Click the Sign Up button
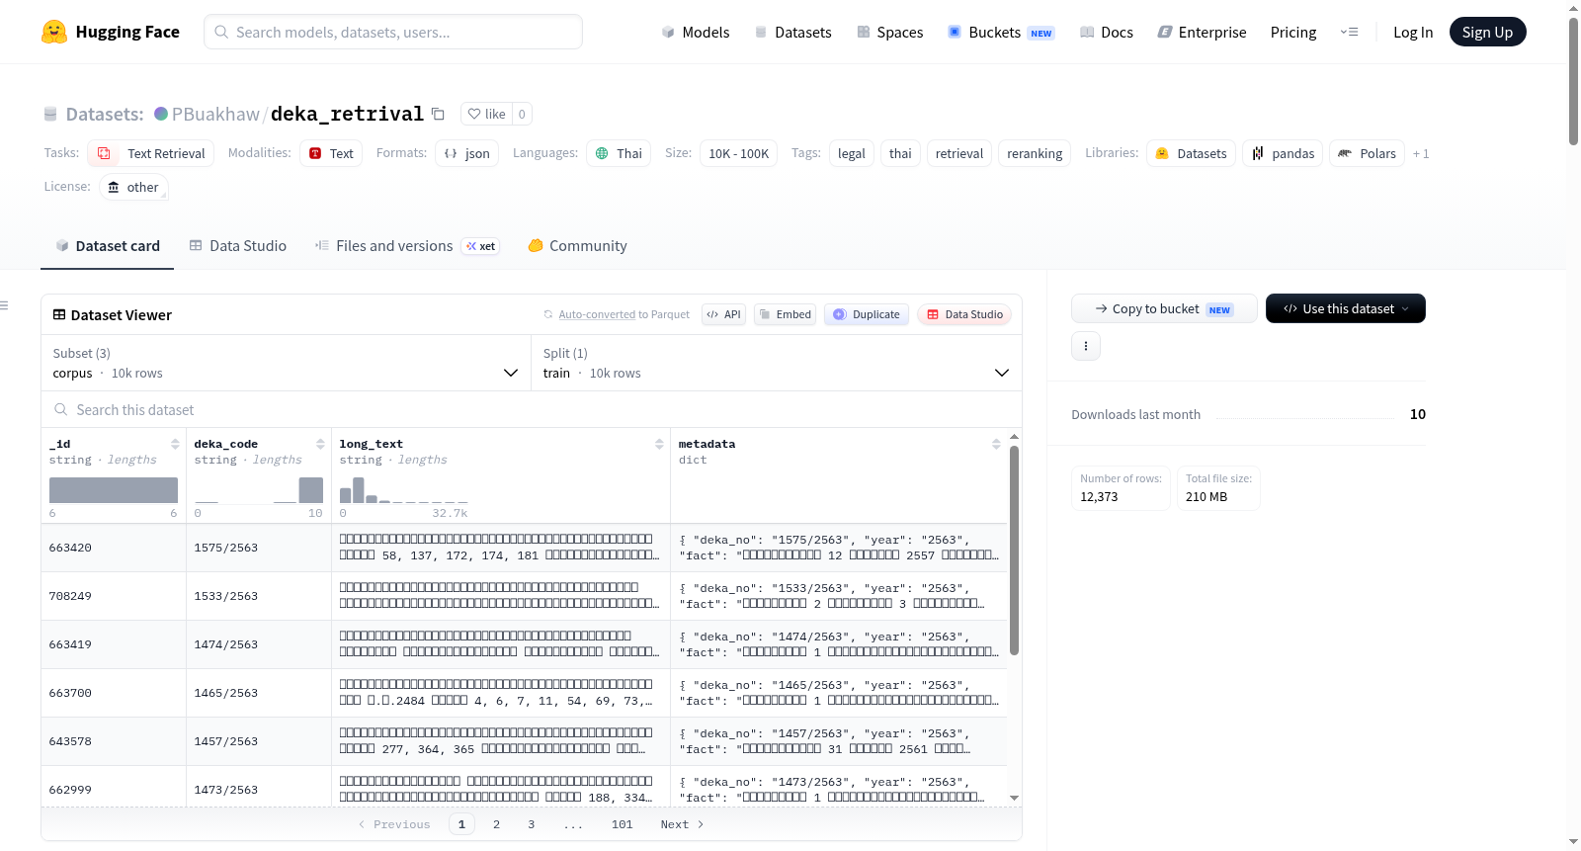Screen dimensions: 1581x851 pos(1487,32)
